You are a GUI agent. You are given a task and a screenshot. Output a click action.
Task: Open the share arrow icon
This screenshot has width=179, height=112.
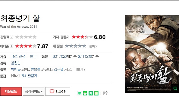pos(105,93)
